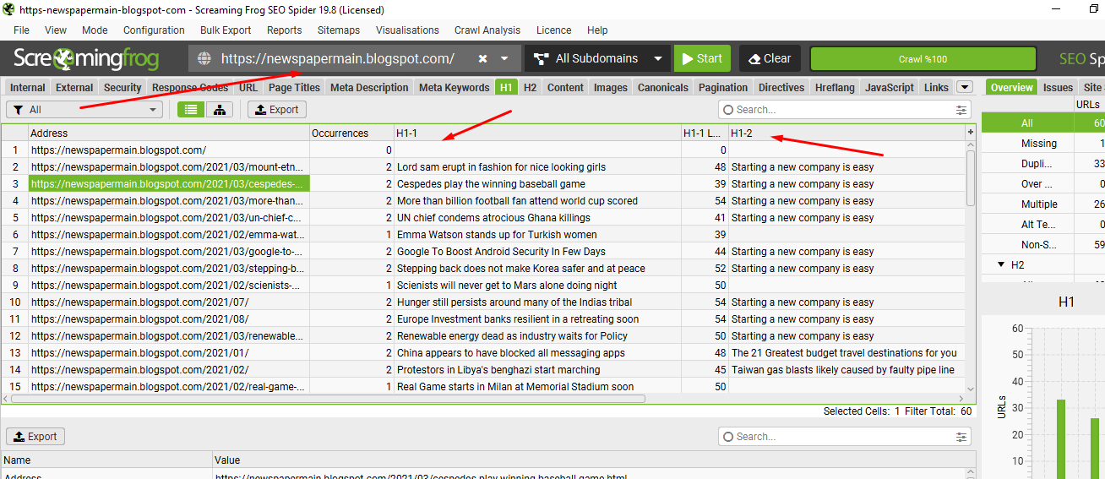Open the Reports menu
Screen dimensions: 1105x479
284,30
